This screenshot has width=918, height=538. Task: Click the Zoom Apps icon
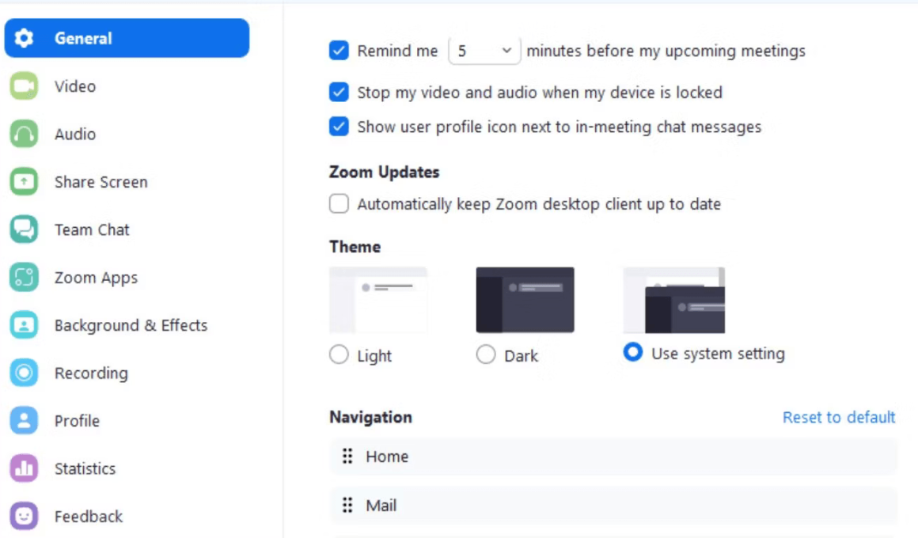click(24, 277)
